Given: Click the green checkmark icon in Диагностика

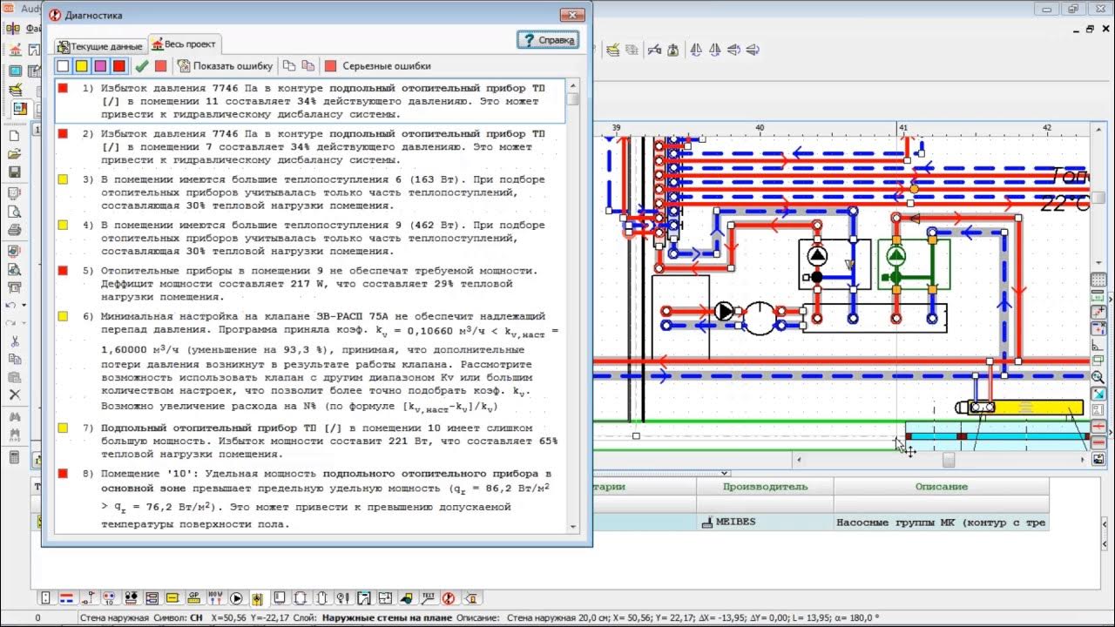Looking at the screenshot, I should (x=141, y=65).
